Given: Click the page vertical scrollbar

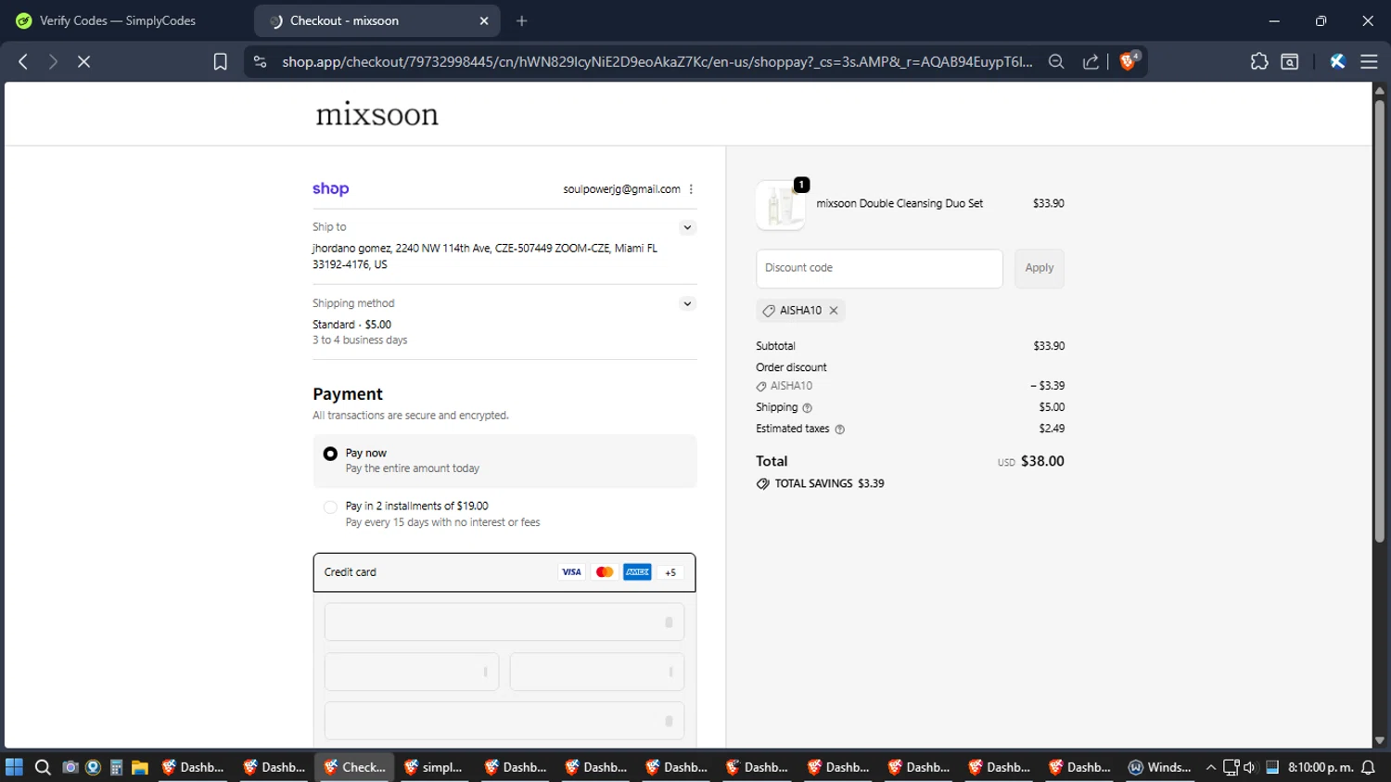Looking at the screenshot, I should (x=1379, y=320).
